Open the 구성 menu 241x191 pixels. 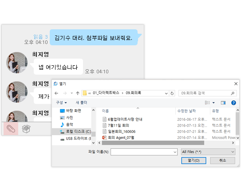(61, 103)
